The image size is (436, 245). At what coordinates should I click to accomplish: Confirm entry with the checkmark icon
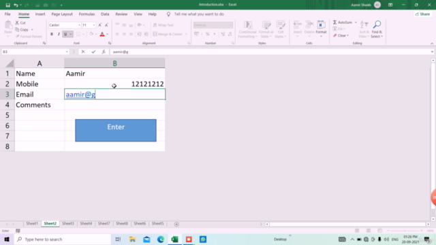[x=93, y=52]
